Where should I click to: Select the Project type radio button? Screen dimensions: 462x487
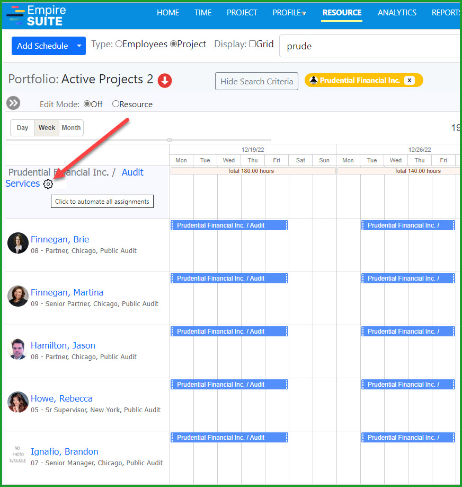click(173, 44)
